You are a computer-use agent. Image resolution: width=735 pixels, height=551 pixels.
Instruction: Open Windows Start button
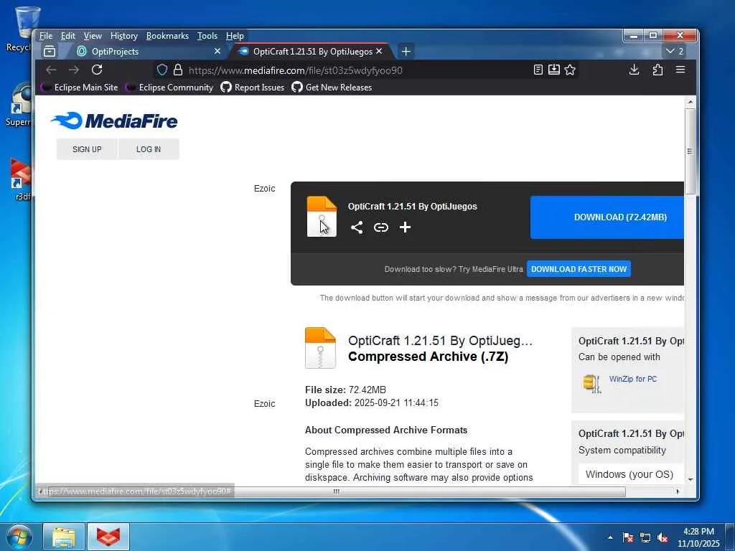pos(19,537)
